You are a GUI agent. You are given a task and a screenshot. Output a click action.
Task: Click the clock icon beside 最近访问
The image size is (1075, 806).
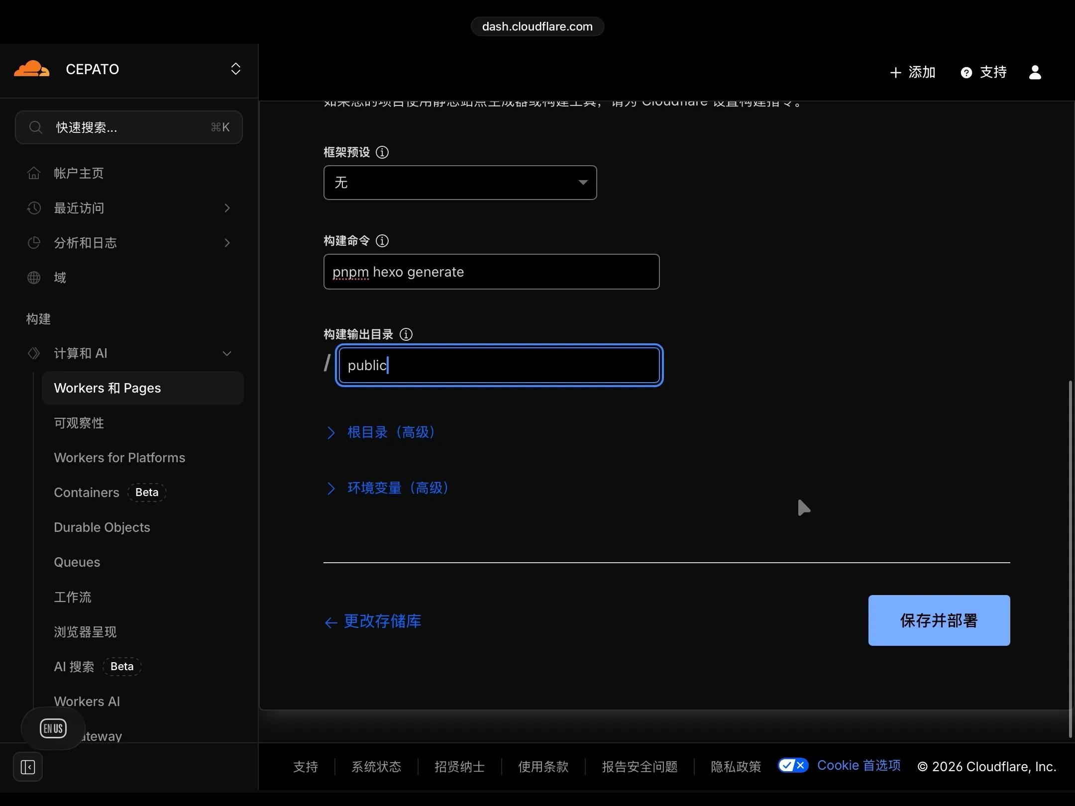point(33,207)
